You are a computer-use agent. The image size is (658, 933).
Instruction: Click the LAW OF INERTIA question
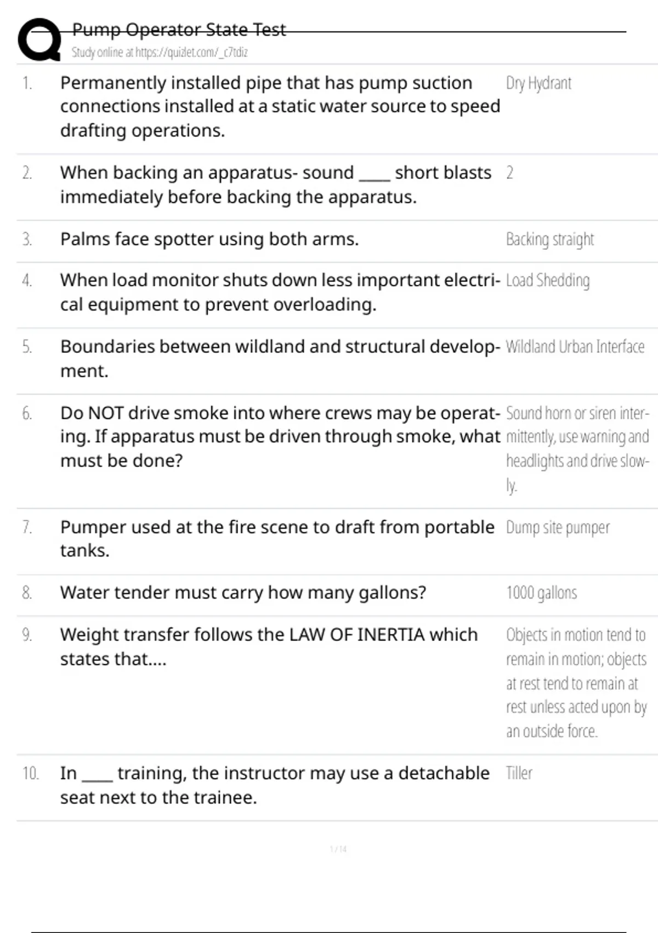click(x=269, y=647)
